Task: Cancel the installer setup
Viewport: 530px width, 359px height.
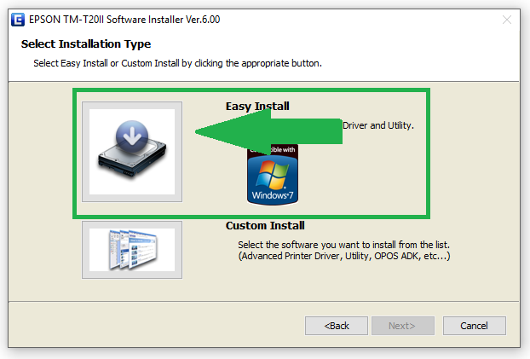Action: 475,326
